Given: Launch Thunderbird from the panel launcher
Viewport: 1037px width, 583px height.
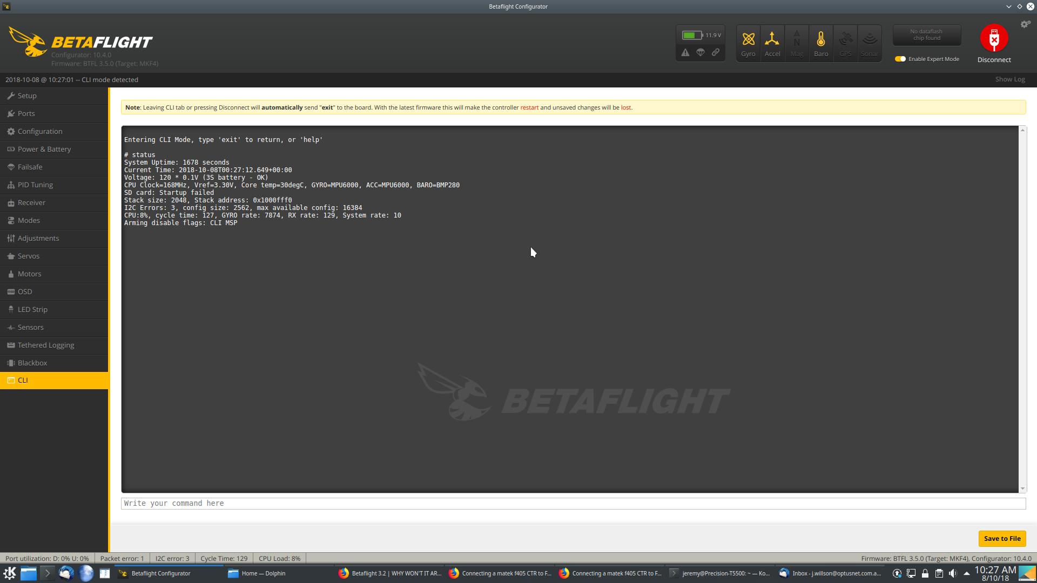Looking at the screenshot, I should point(66,573).
